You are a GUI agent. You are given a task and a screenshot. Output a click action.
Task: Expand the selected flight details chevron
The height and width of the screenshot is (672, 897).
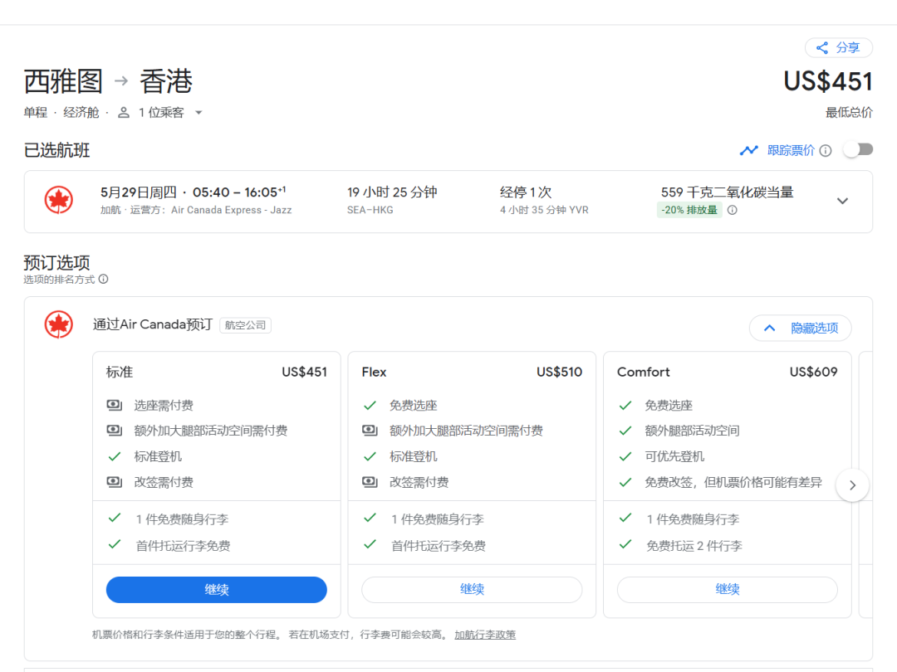(x=843, y=201)
